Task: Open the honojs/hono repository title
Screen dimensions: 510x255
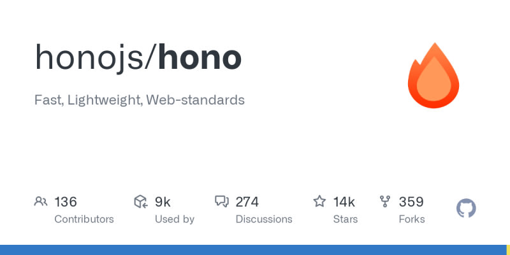Action: coord(138,59)
